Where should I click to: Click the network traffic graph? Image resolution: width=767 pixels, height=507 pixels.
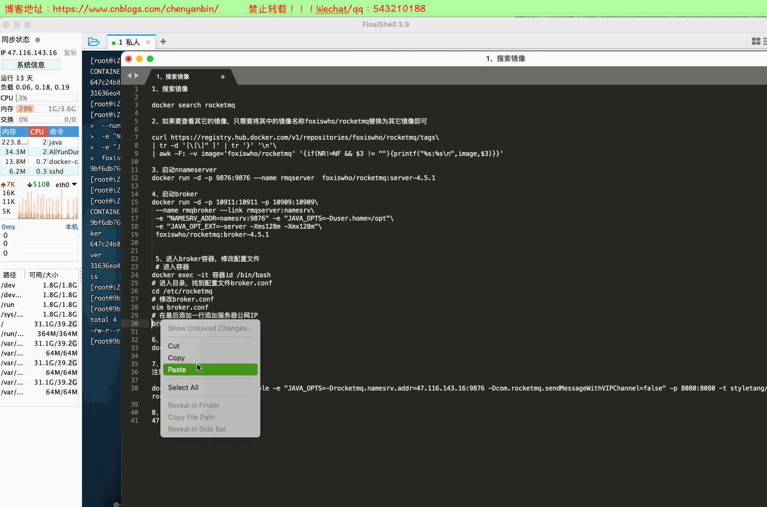coord(48,204)
